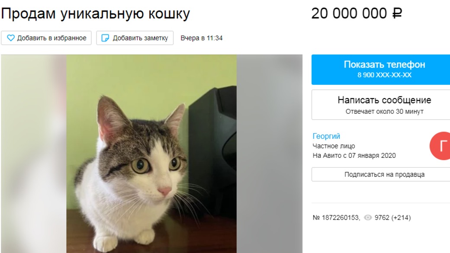Viewport: 450px width, 253px height.
Task: Click the eye views icon
Action: point(368,218)
